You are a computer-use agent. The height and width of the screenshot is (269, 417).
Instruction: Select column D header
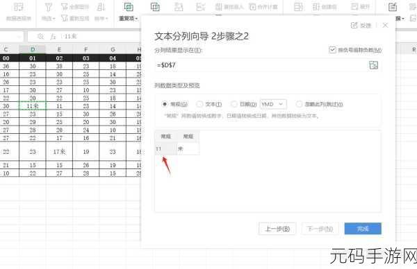[33, 50]
